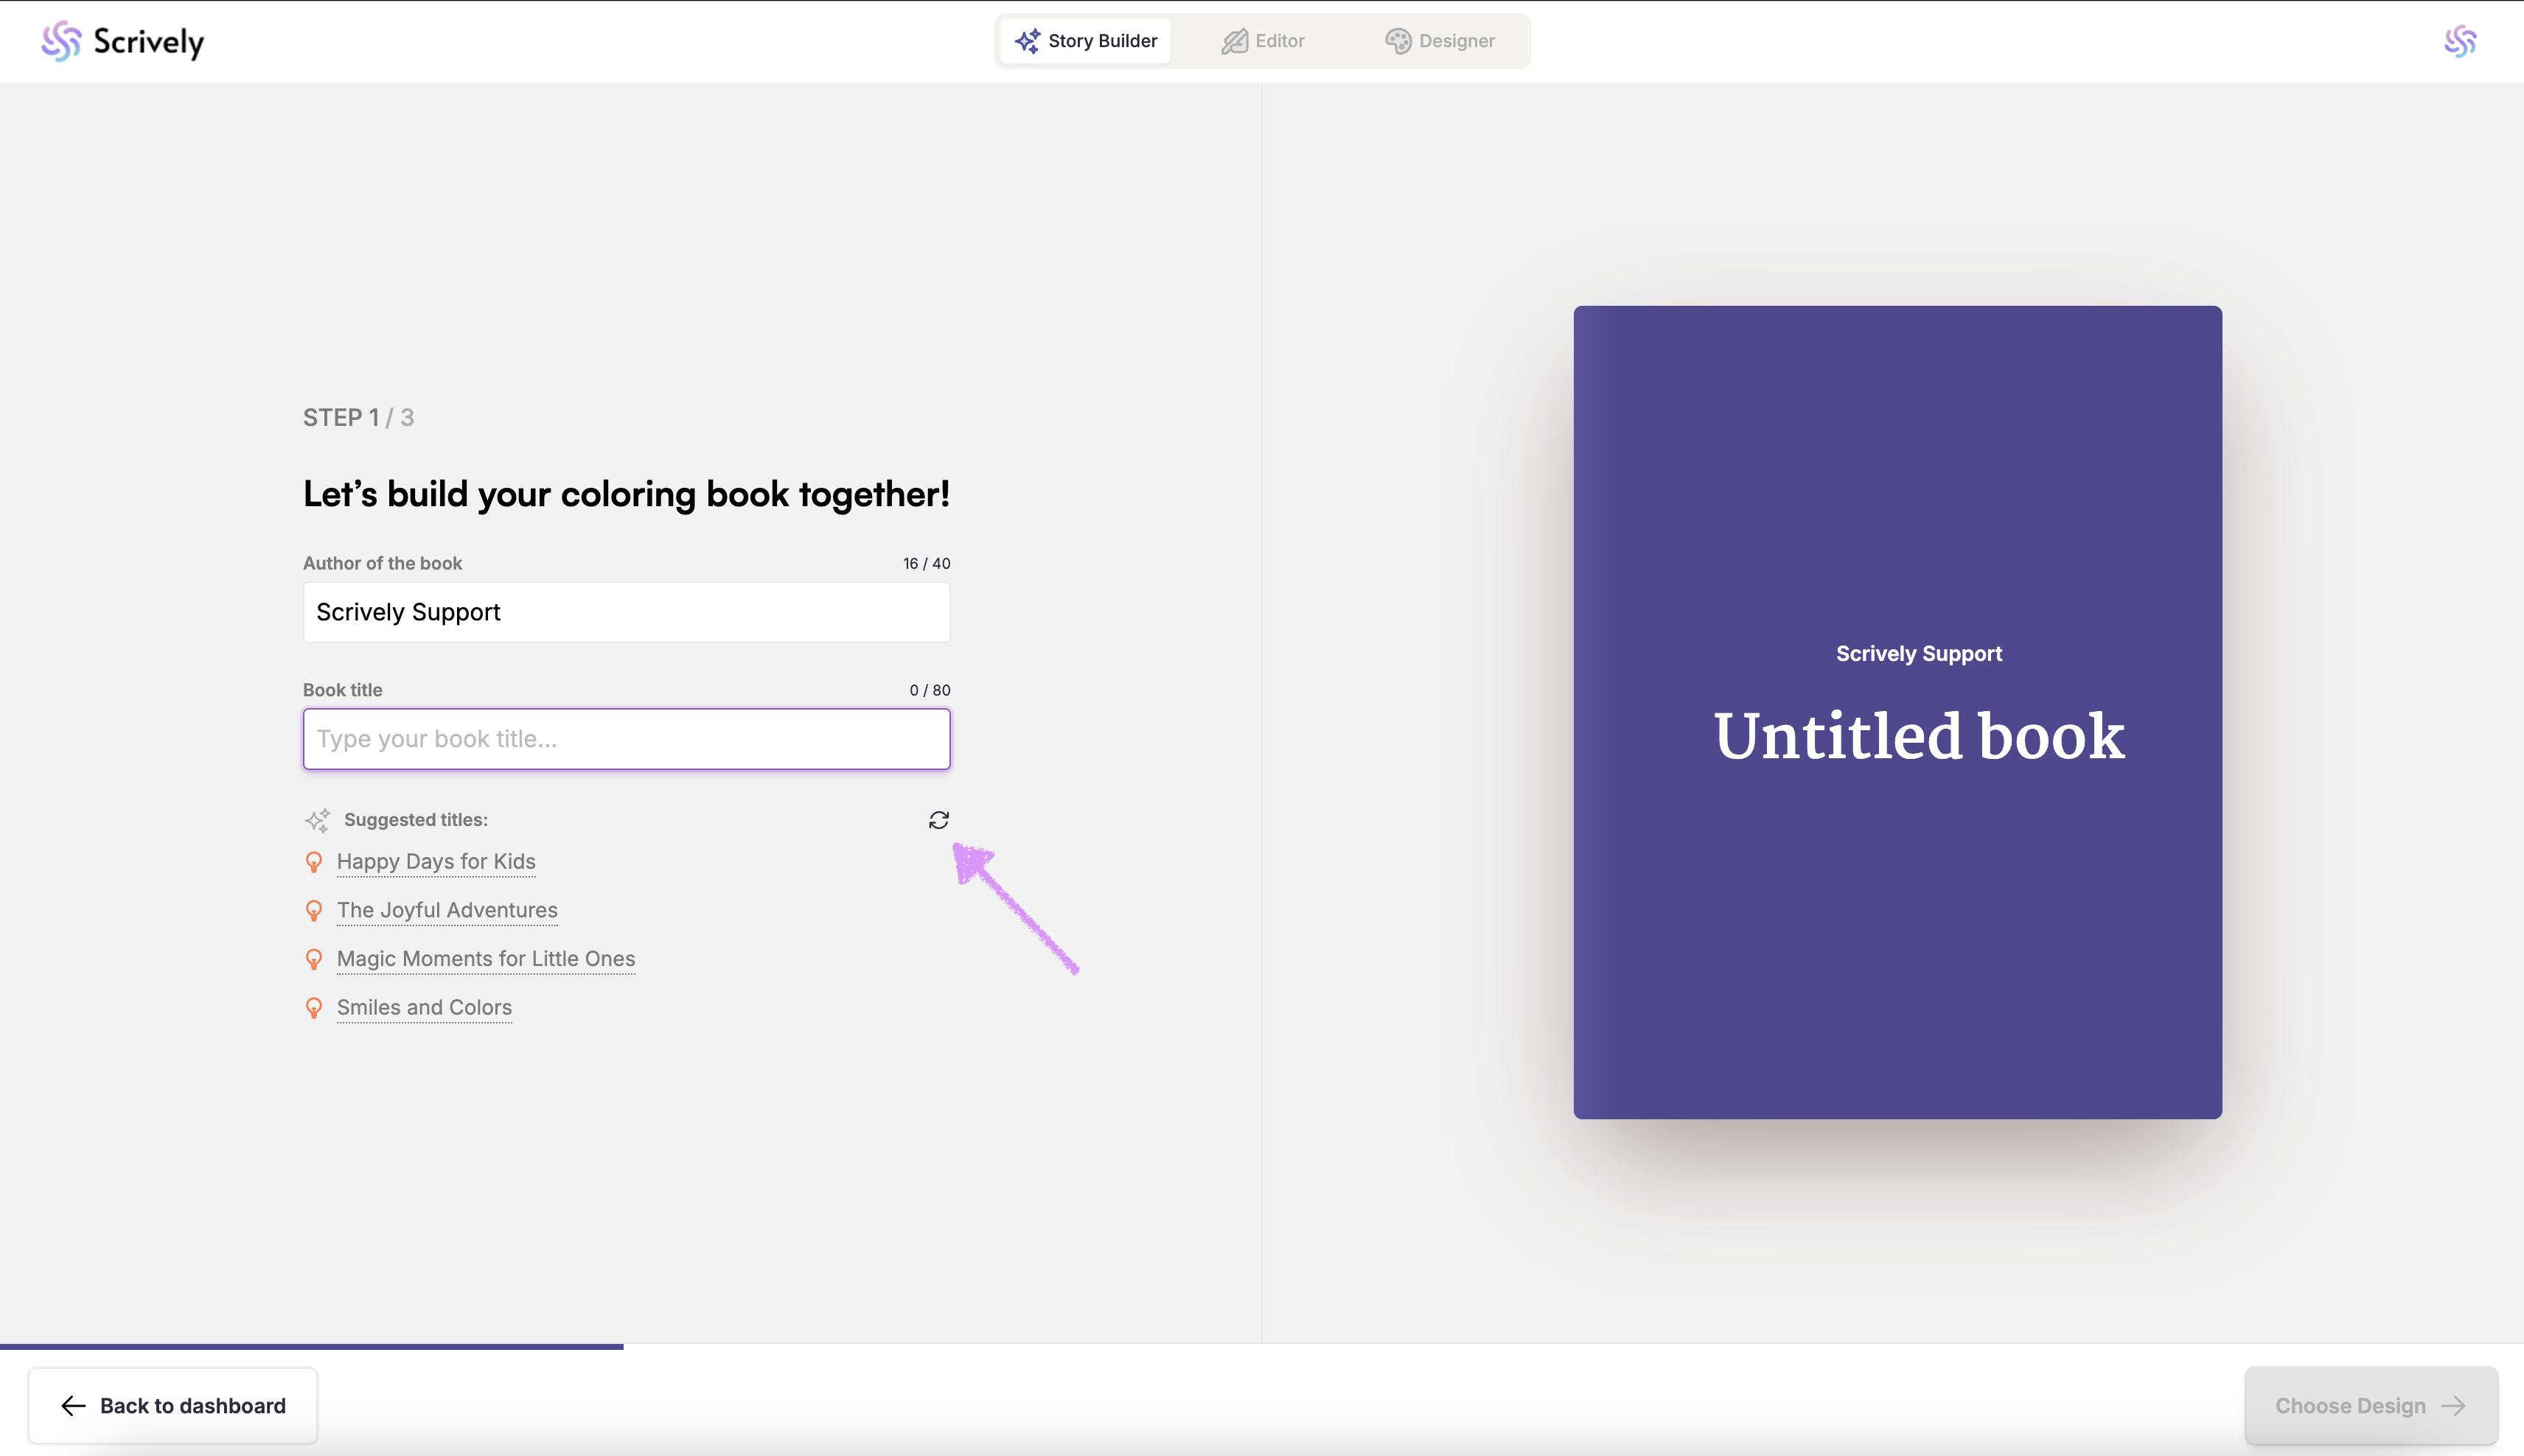
Task: Choose suggested title The Joyful Adventures
Action: pos(447,911)
